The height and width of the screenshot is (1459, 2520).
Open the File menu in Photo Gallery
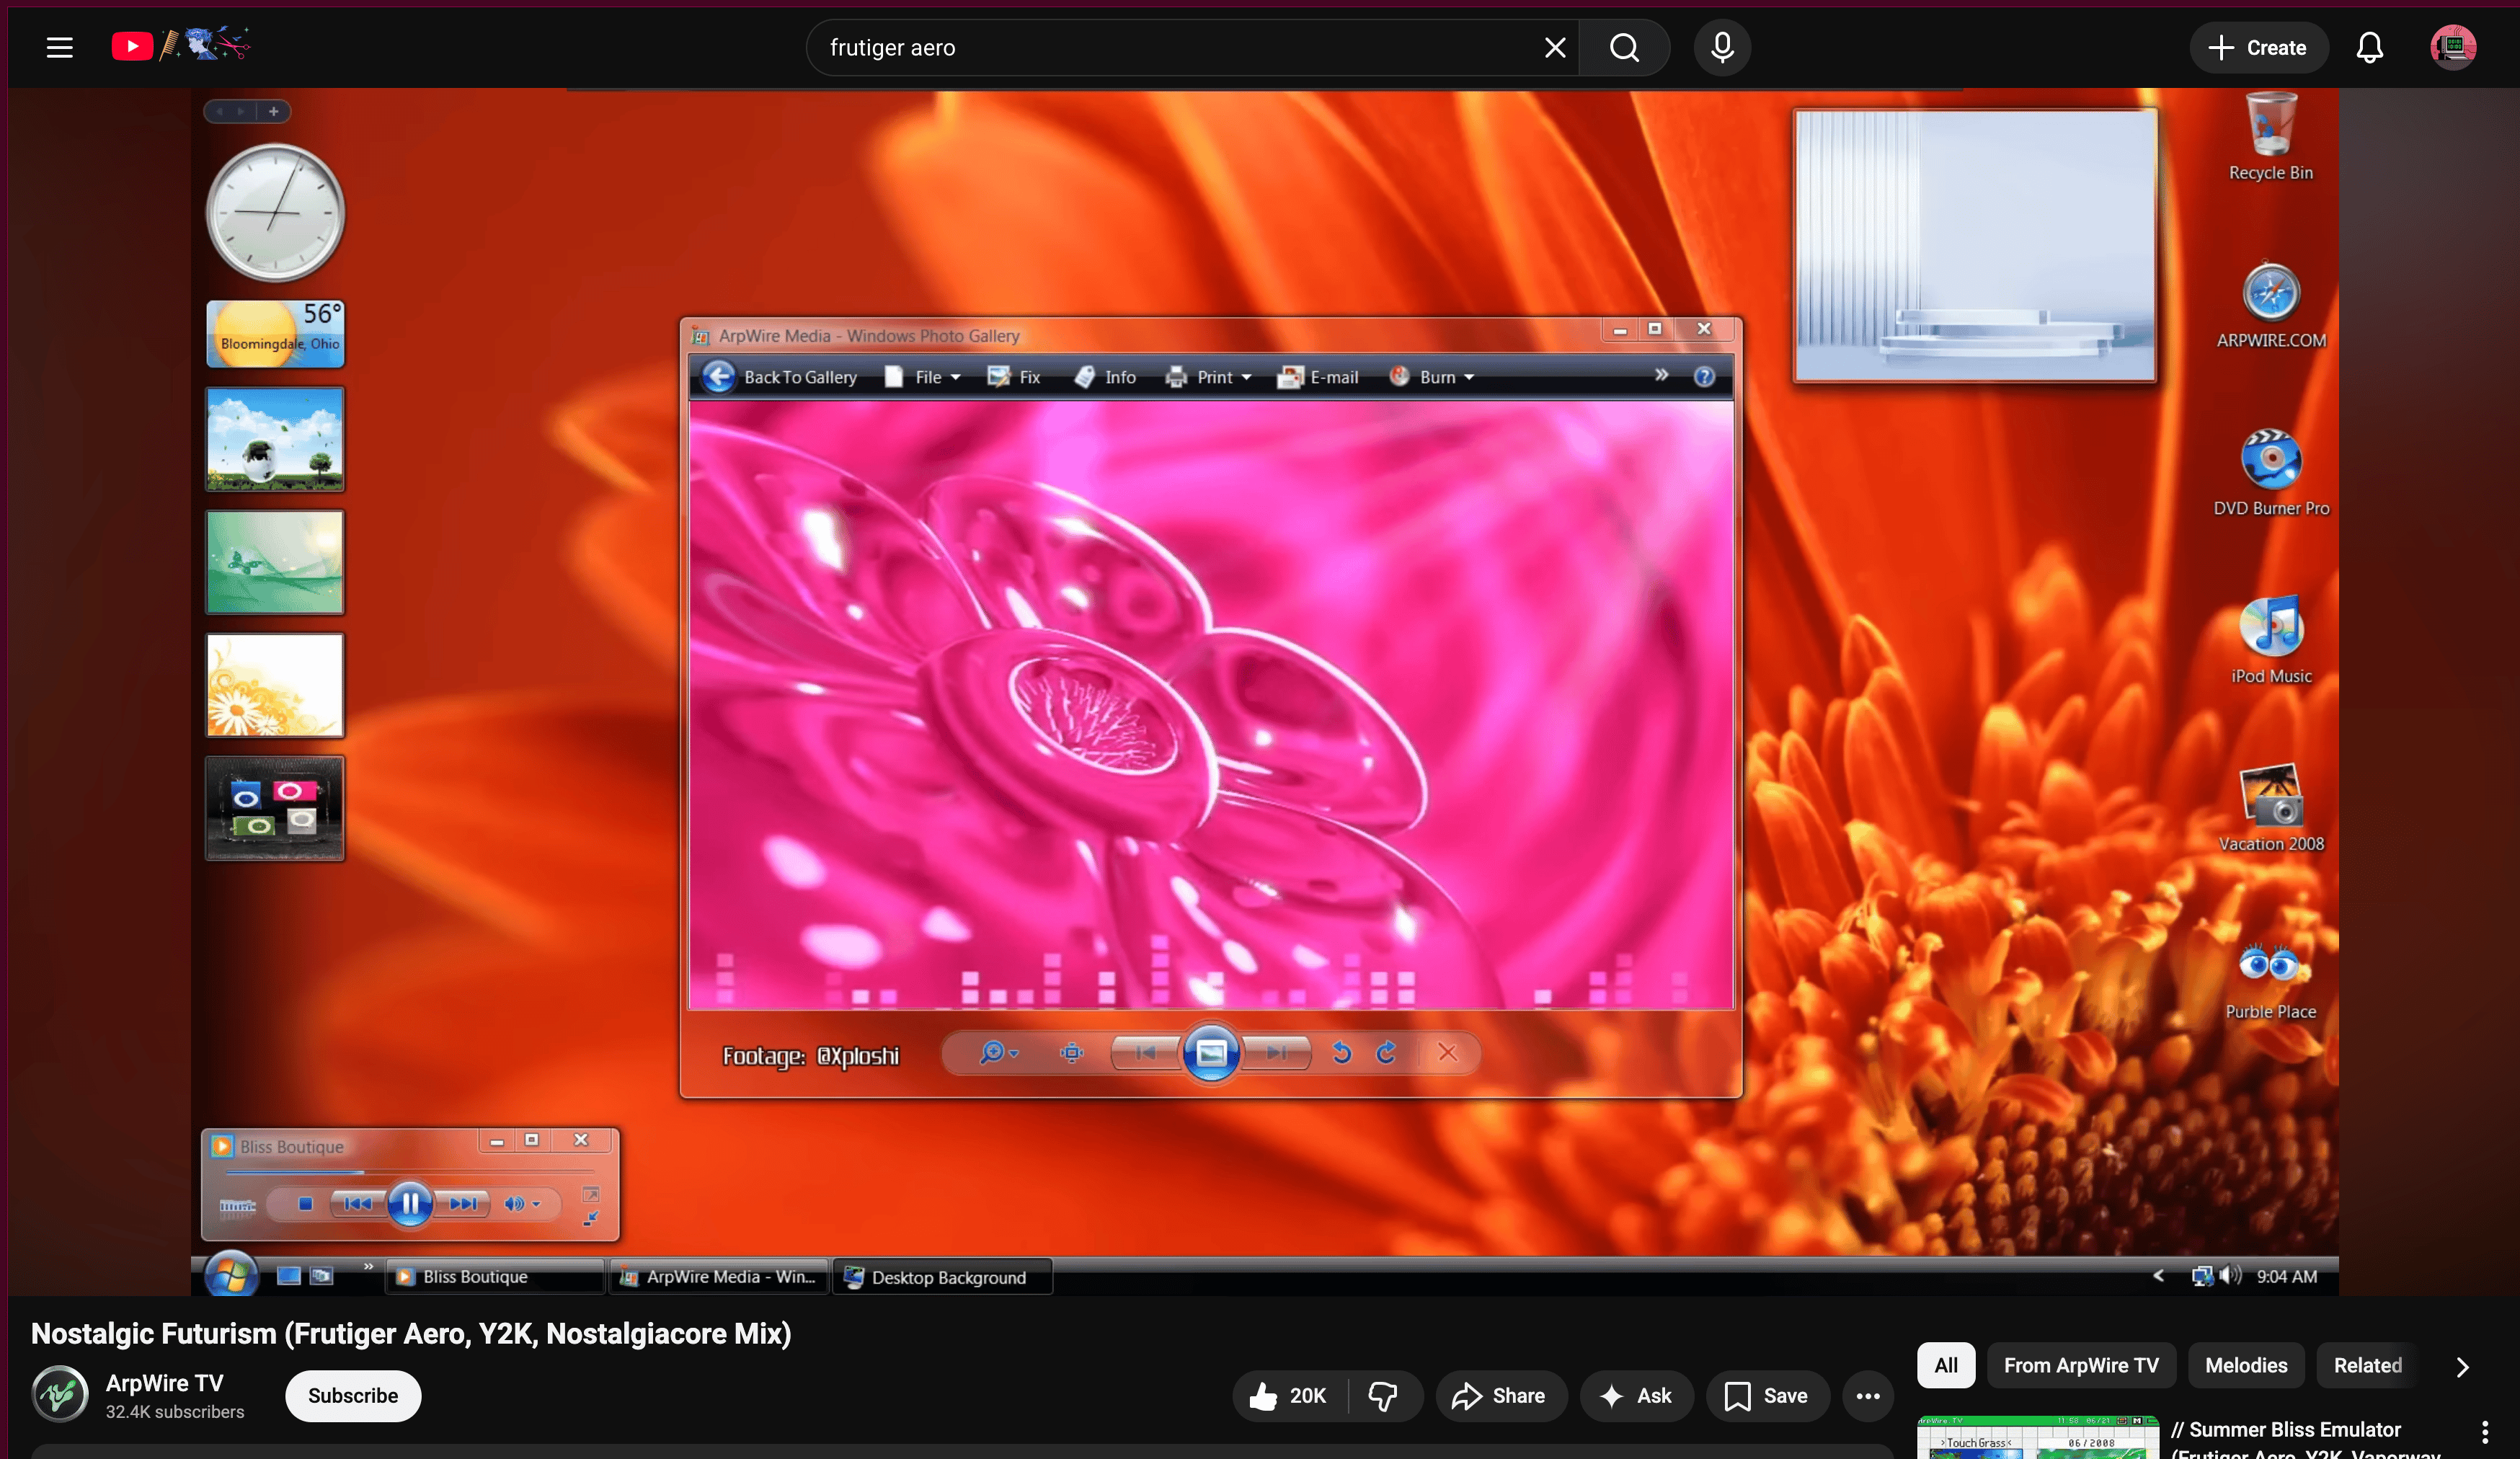click(923, 377)
